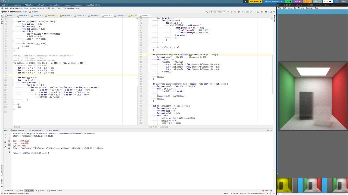Screen dimensions: 348x195
Task: Select the yellow render thumbnail in Gwenview
Action: 284,185
